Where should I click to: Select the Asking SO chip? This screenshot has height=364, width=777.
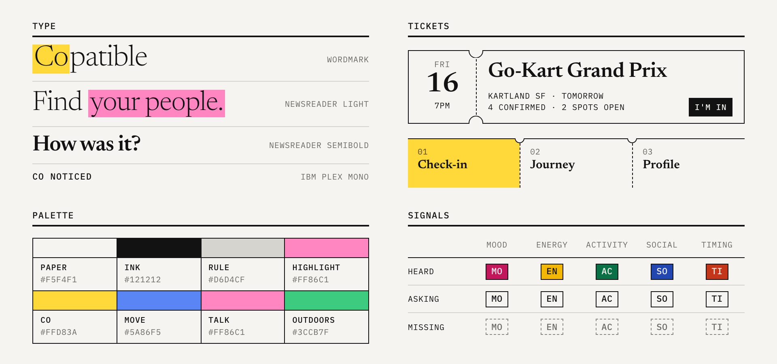click(662, 299)
